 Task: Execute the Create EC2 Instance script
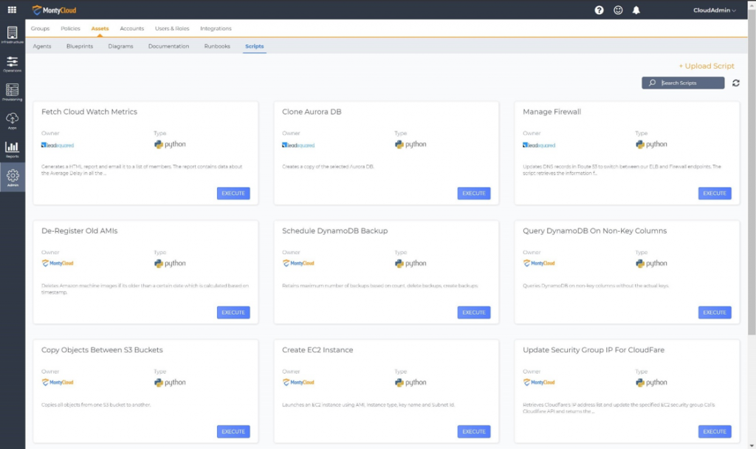(x=474, y=431)
